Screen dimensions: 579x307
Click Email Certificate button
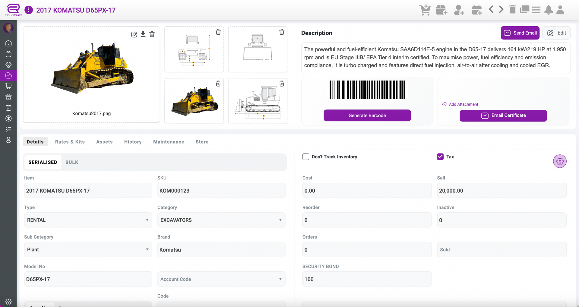503,116
